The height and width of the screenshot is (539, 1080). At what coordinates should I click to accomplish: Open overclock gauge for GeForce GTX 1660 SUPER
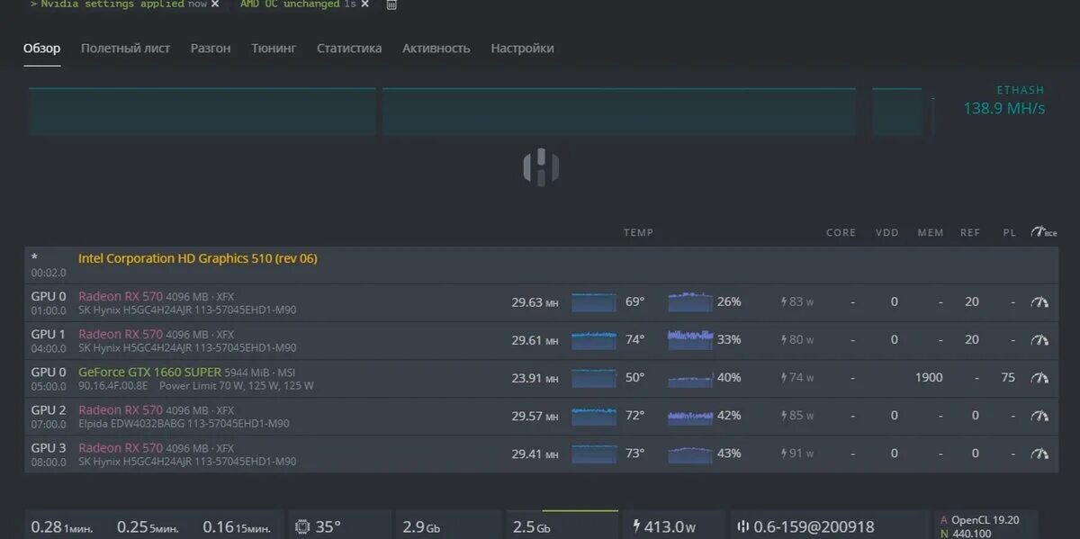point(1039,378)
